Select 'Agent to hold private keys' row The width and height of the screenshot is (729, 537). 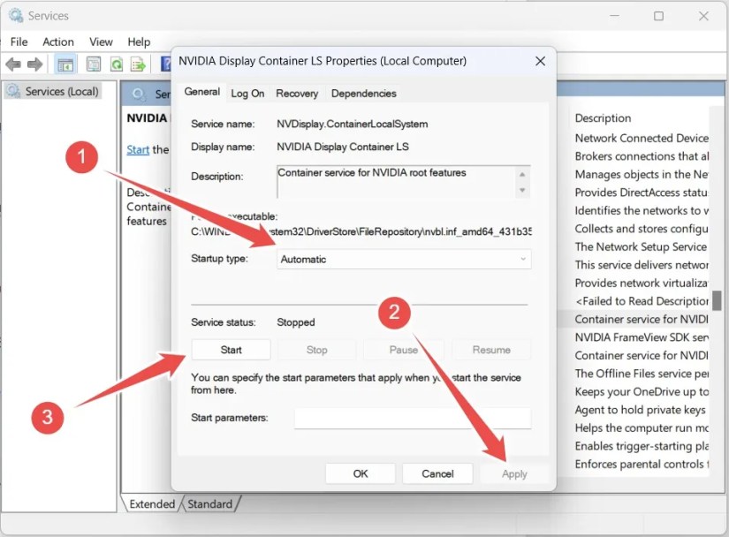pyautogui.click(x=642, y=410)
